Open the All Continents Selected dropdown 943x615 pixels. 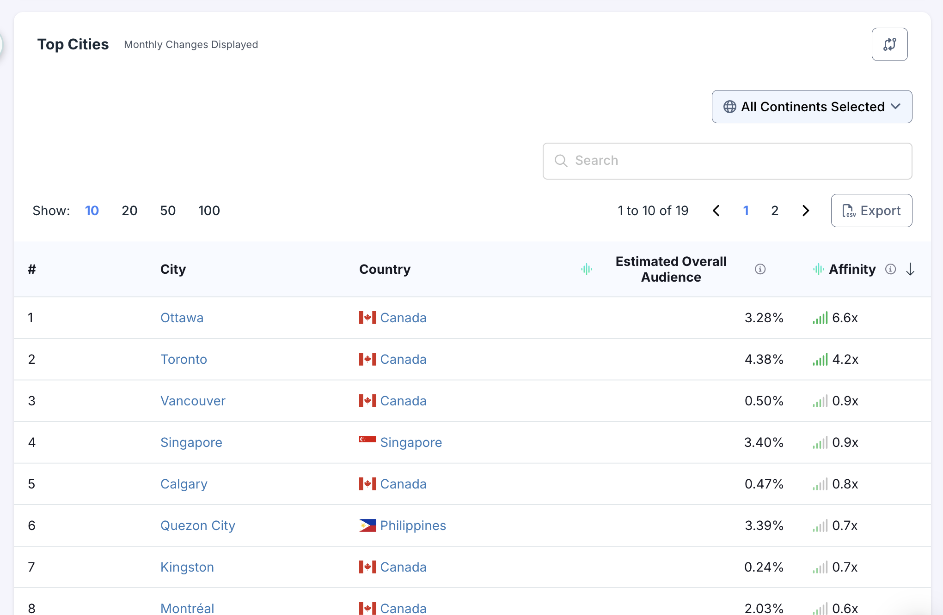[812, 107]
